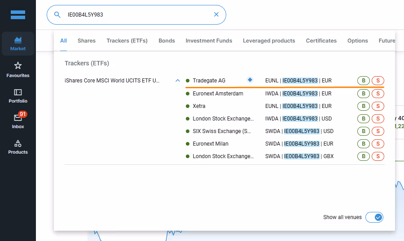Click Buy button for Xetra
404x241 pixels.
[x=364, y=106]
